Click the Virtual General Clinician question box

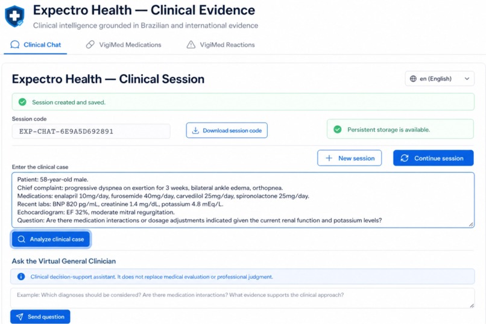coord(242,298)
